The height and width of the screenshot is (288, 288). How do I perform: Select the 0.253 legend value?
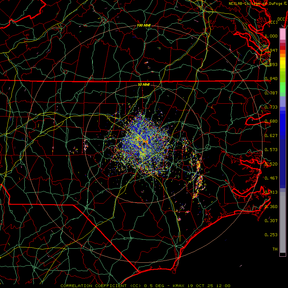click(271, 235)
